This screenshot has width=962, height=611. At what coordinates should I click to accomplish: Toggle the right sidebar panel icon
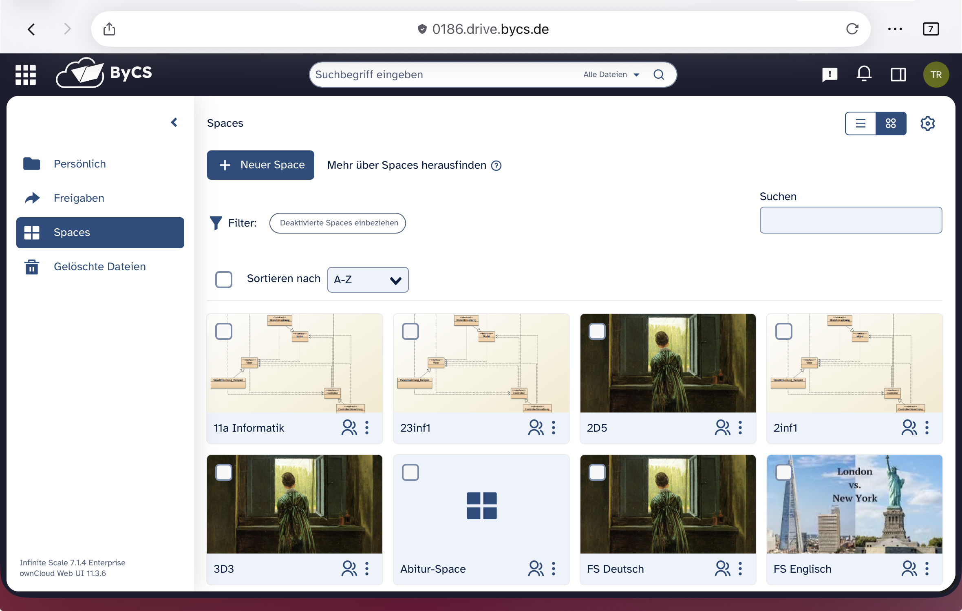(x=898, y=75)
